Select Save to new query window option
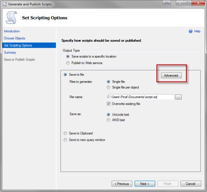The width and height of the screenshot is (207, 192). click(x=65, y=140)
